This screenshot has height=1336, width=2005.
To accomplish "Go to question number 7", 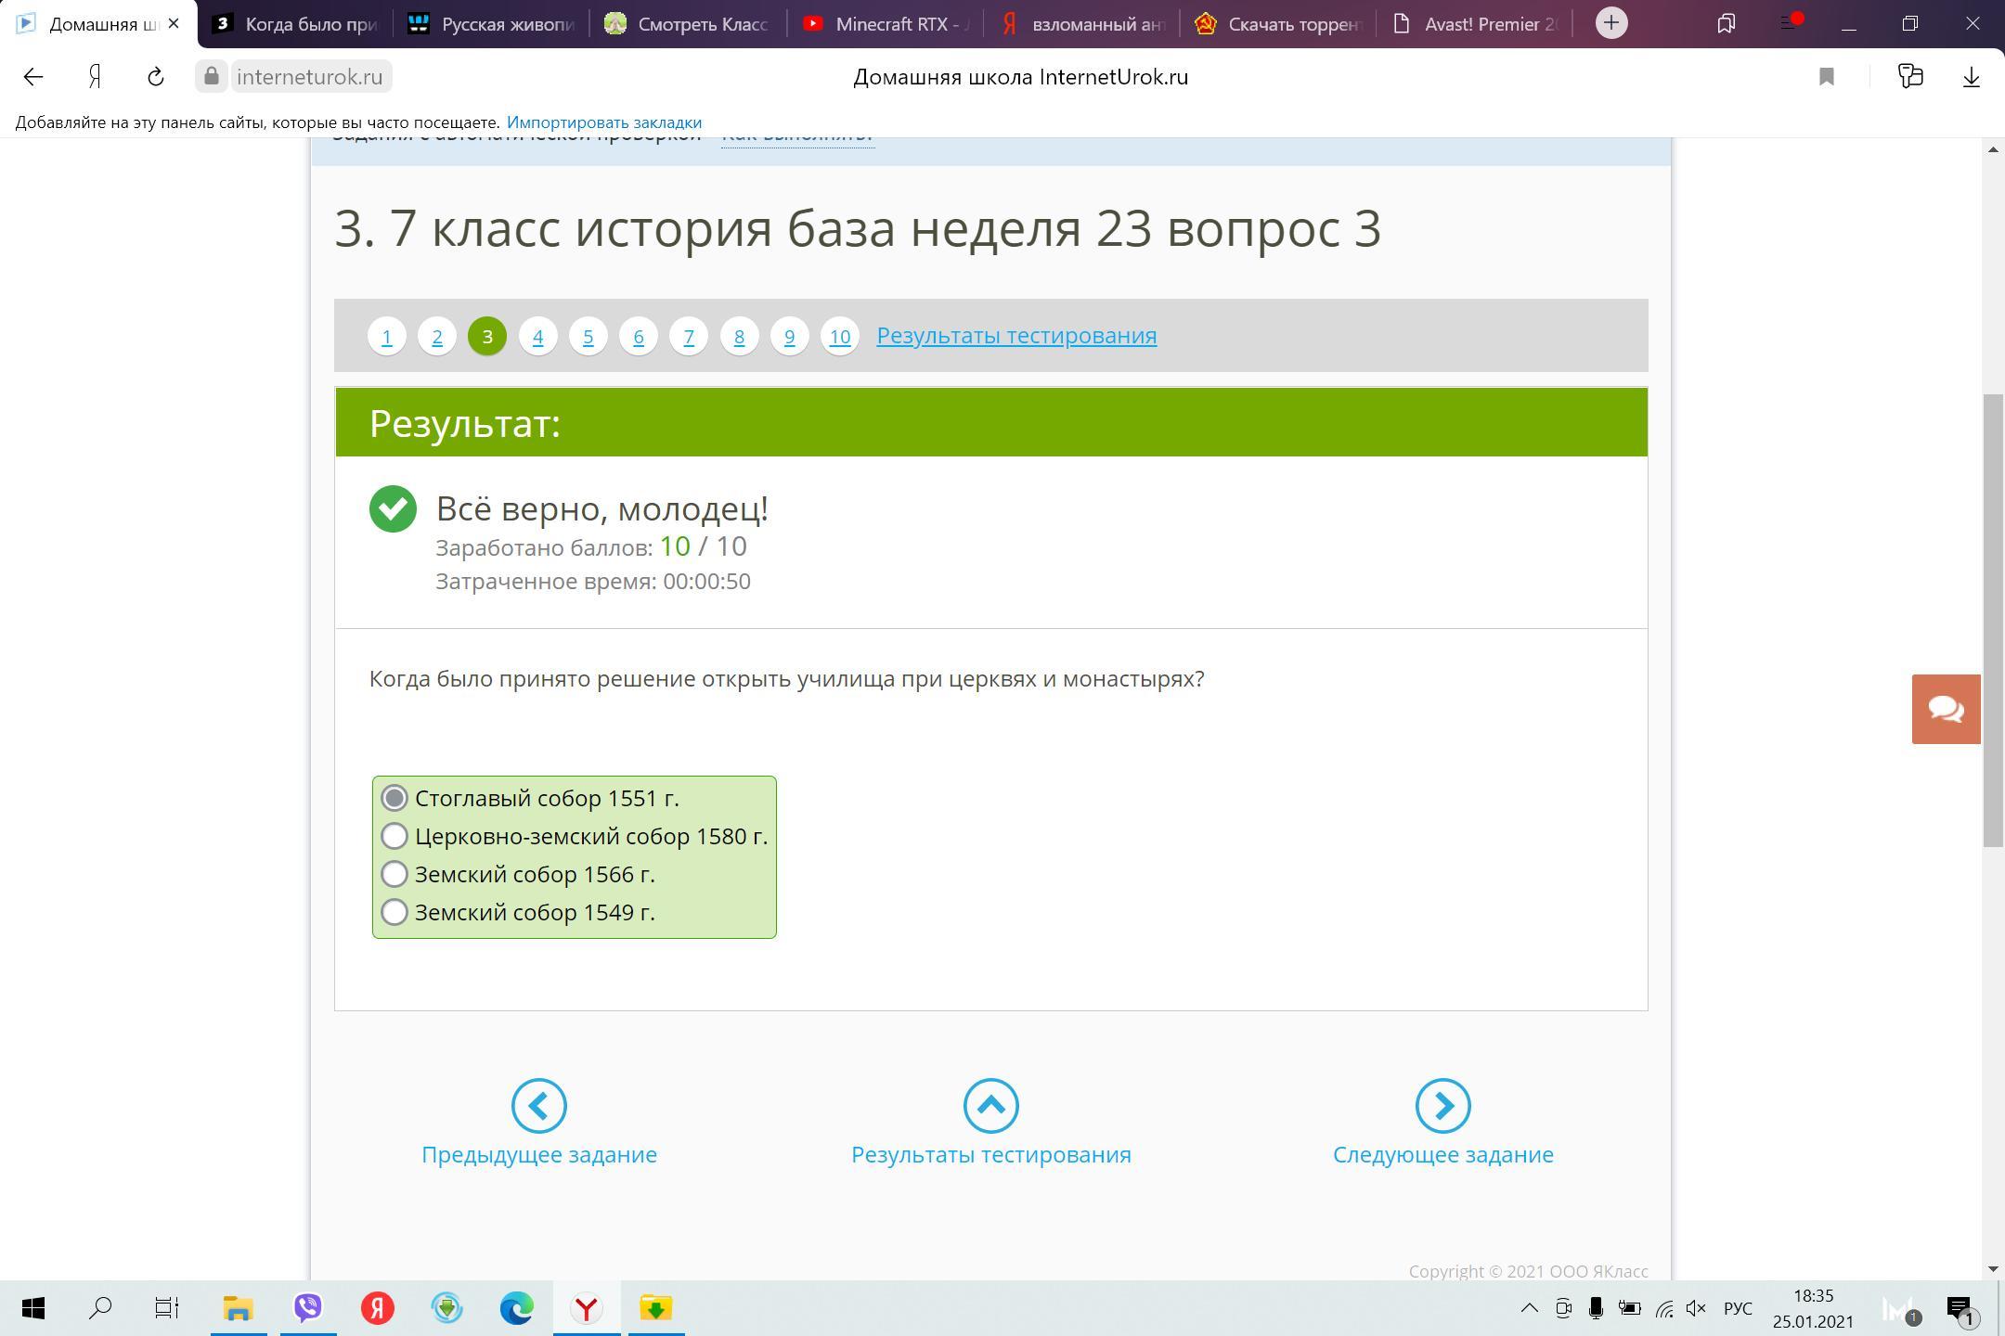I will (689, 336).
